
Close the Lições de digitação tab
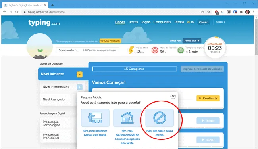(x=45, y=5)
